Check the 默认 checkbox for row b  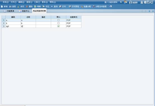tap(58, 23)
